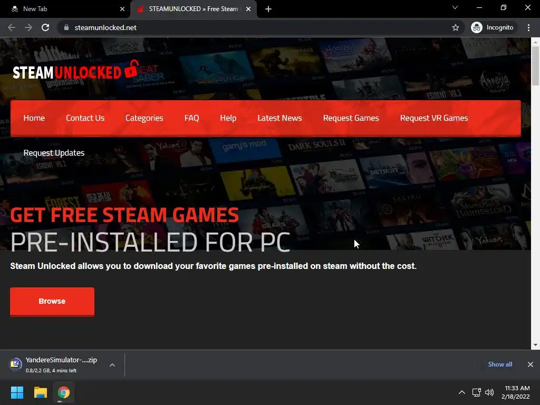Select the STEAMUNLOCKED tab
Viewport: 540px width, 405px height.
(193, 9)
